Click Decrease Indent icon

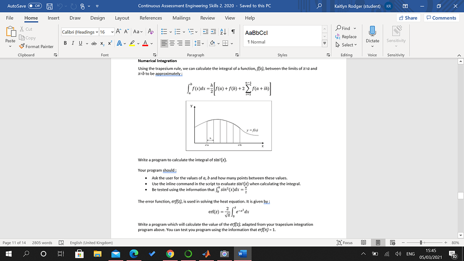tap(205, 32)
